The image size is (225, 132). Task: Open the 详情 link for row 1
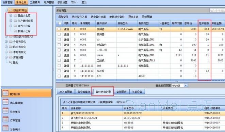click(x=66, y=29)
